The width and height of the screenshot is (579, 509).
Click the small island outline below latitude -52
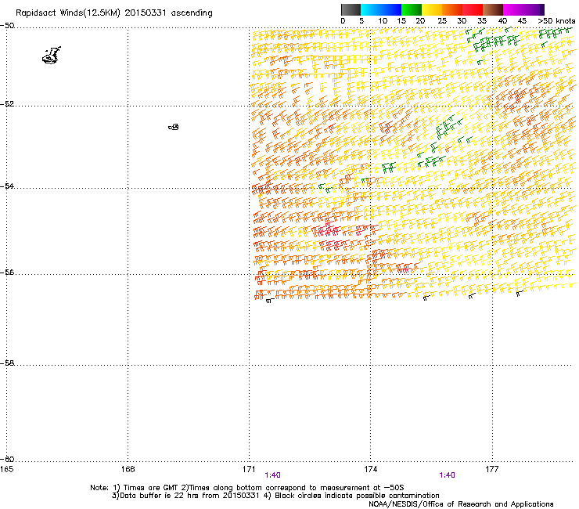tap(174, 127)
